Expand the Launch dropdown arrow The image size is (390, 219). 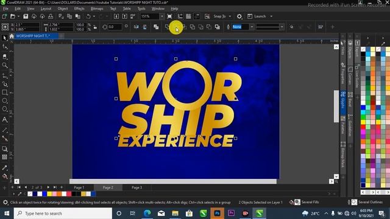click(271, 16)
